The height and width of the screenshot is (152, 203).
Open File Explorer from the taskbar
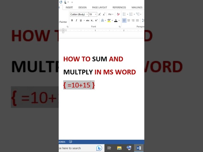point(119,148)
